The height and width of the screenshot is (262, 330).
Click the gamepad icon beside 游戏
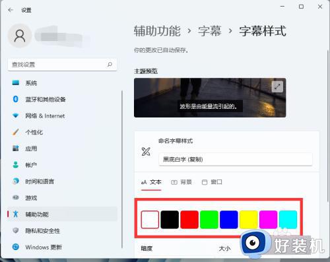click(x=16, y=197)
